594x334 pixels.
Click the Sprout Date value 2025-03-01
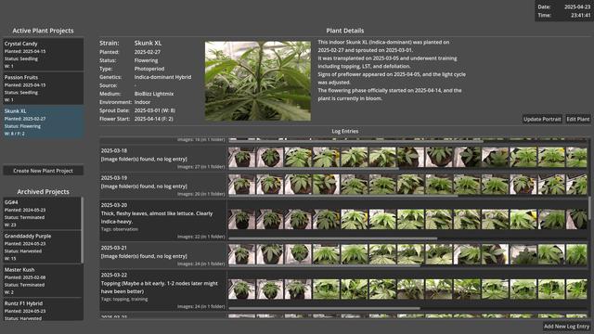click(155, 110)
